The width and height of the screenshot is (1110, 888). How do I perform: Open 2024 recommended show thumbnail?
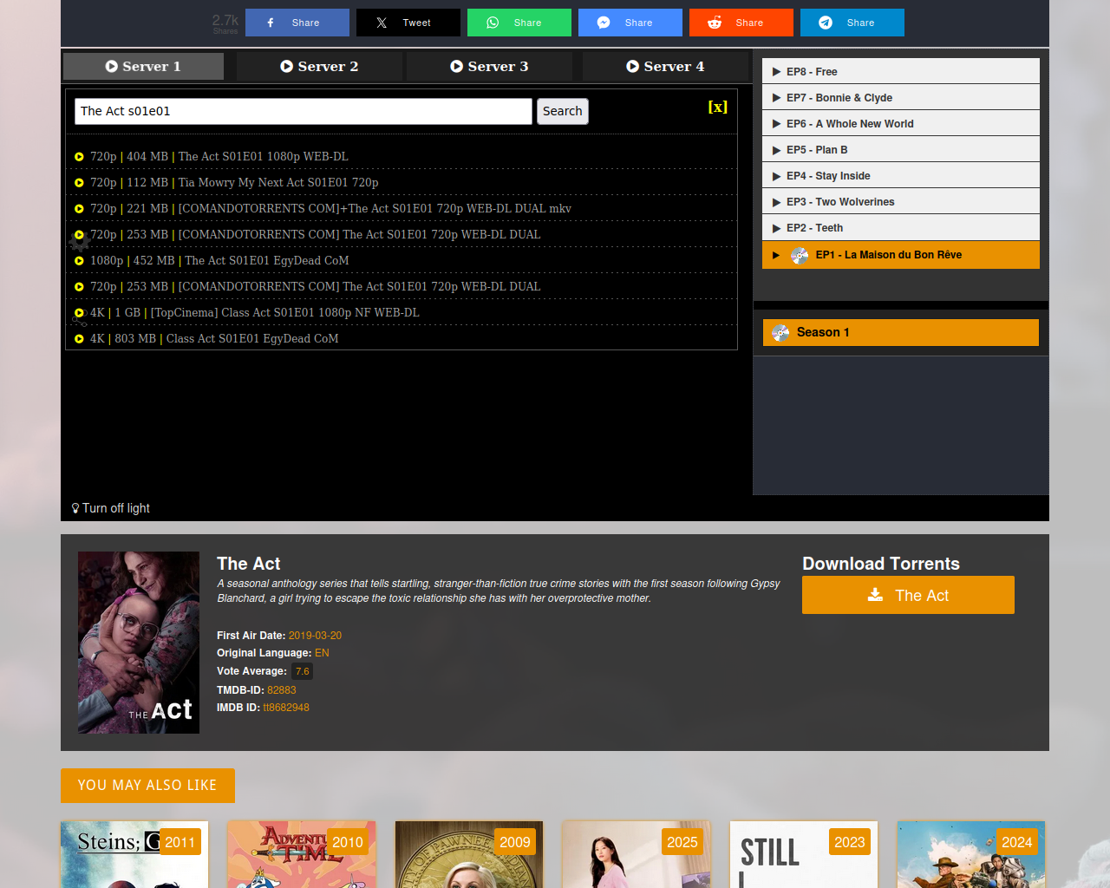pos(971,854)
